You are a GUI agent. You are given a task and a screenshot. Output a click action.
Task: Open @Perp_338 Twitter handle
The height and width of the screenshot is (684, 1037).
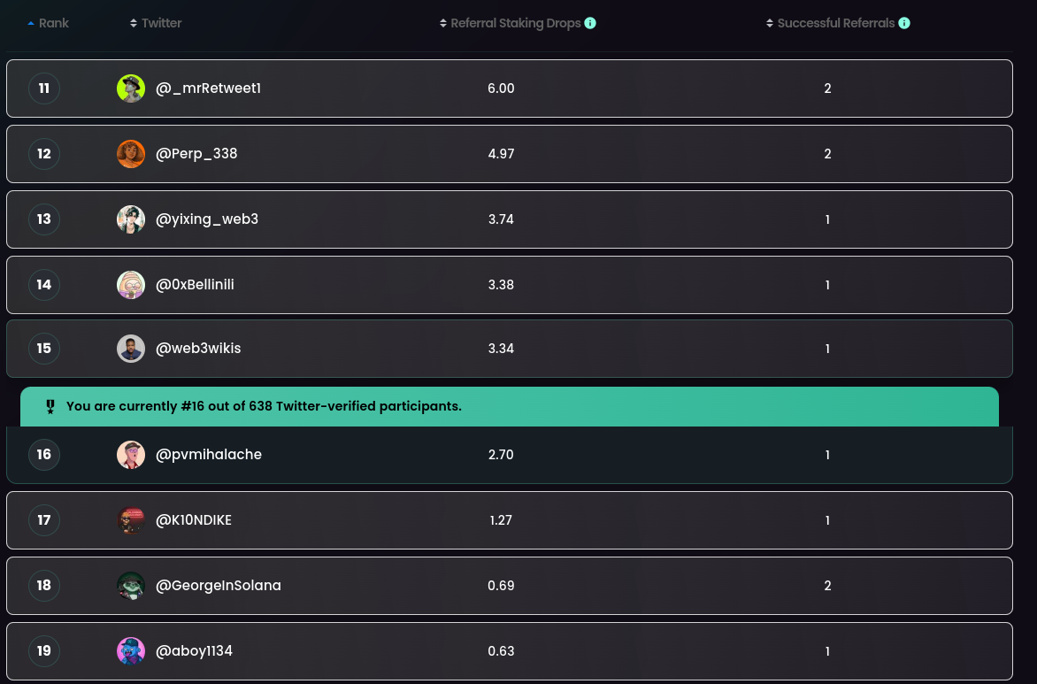(x=196, y=154)
